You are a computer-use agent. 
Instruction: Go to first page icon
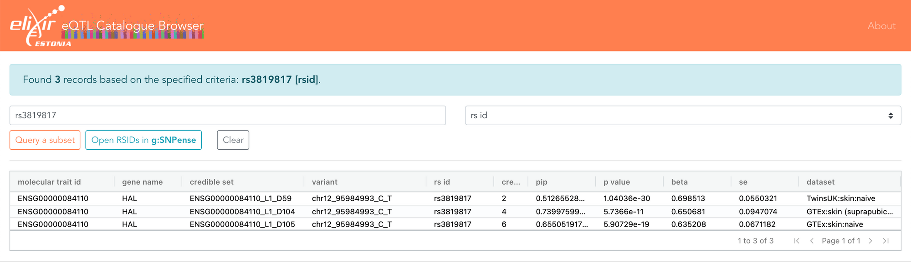(796, 241)
